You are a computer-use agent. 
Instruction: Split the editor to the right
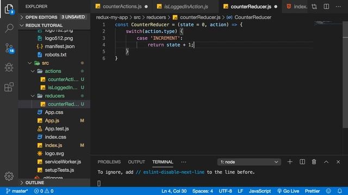click(326, 6)
